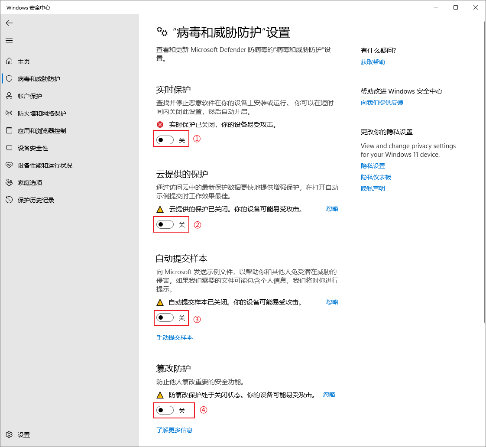Image resolution: width=486 pixels, height=447 pixels.
Task: Click the person icon for 帐户保护
Action: (x=9, y=96)
